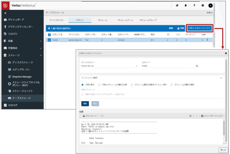230x154 pixels.
Task: Click the NDMP ホスト column header
Action: 140,35
